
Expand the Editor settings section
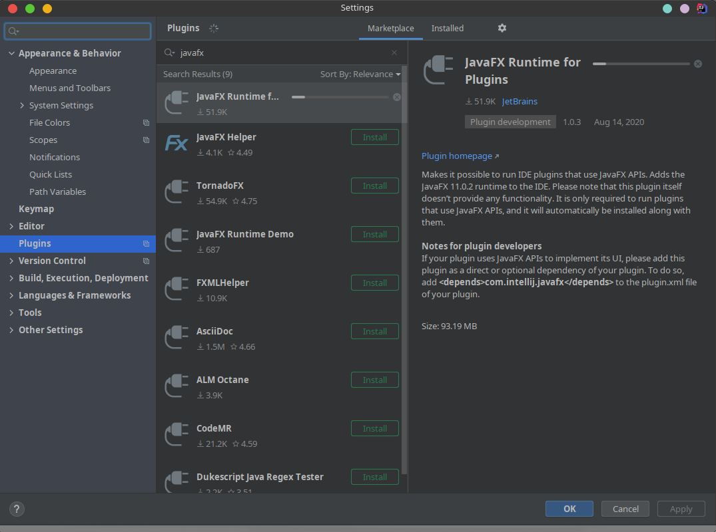coord(11,226)
